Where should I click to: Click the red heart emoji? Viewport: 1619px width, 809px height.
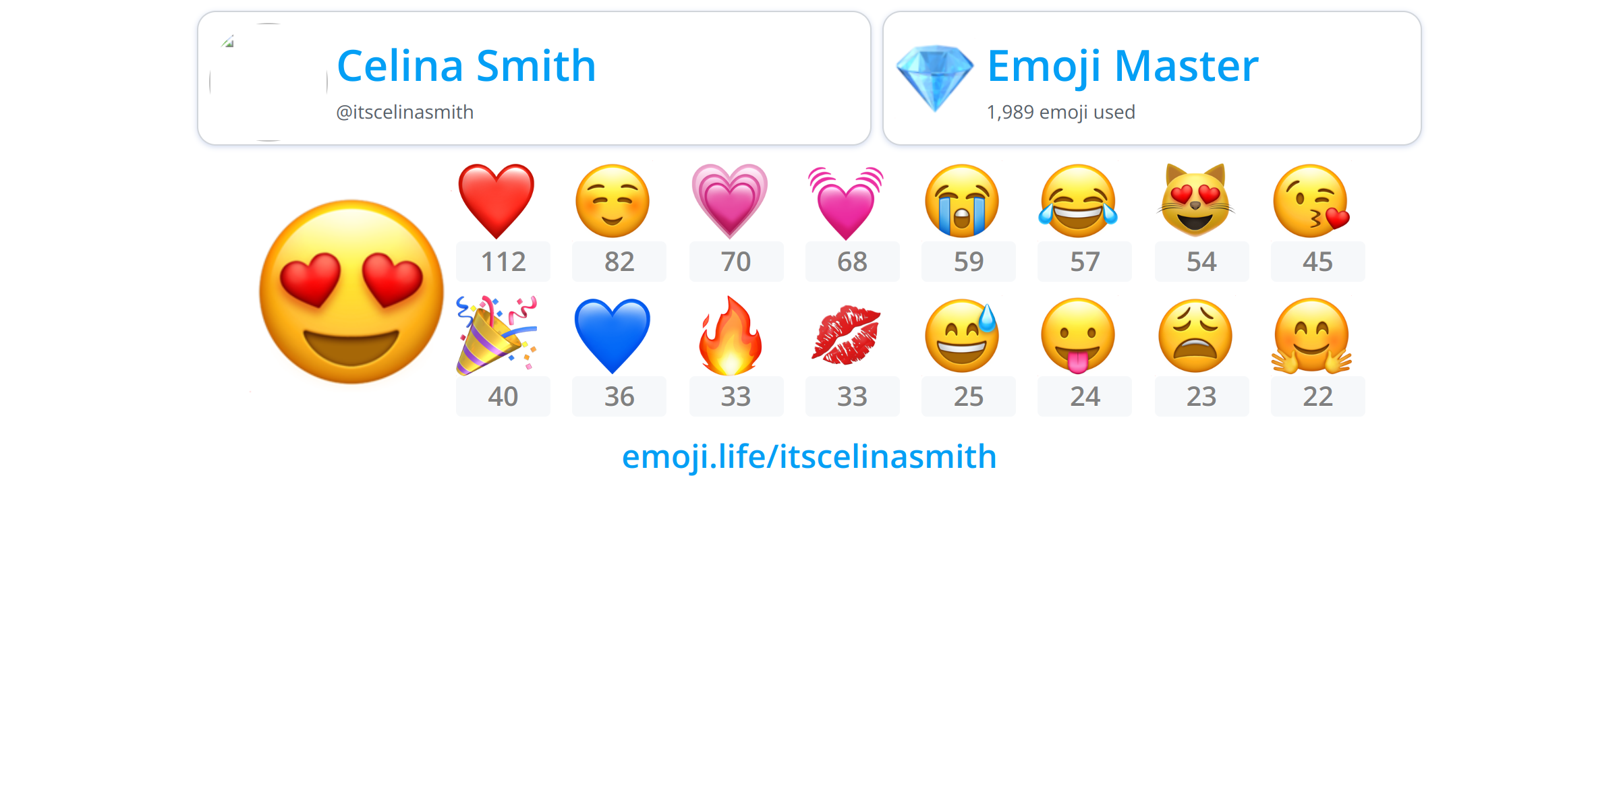(496, 201)
